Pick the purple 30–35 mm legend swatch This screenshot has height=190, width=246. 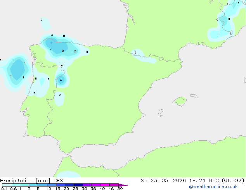pos(87,185)
